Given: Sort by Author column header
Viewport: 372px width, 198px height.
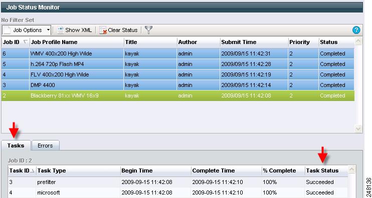Looking at the screenshot, I should 199,42.
